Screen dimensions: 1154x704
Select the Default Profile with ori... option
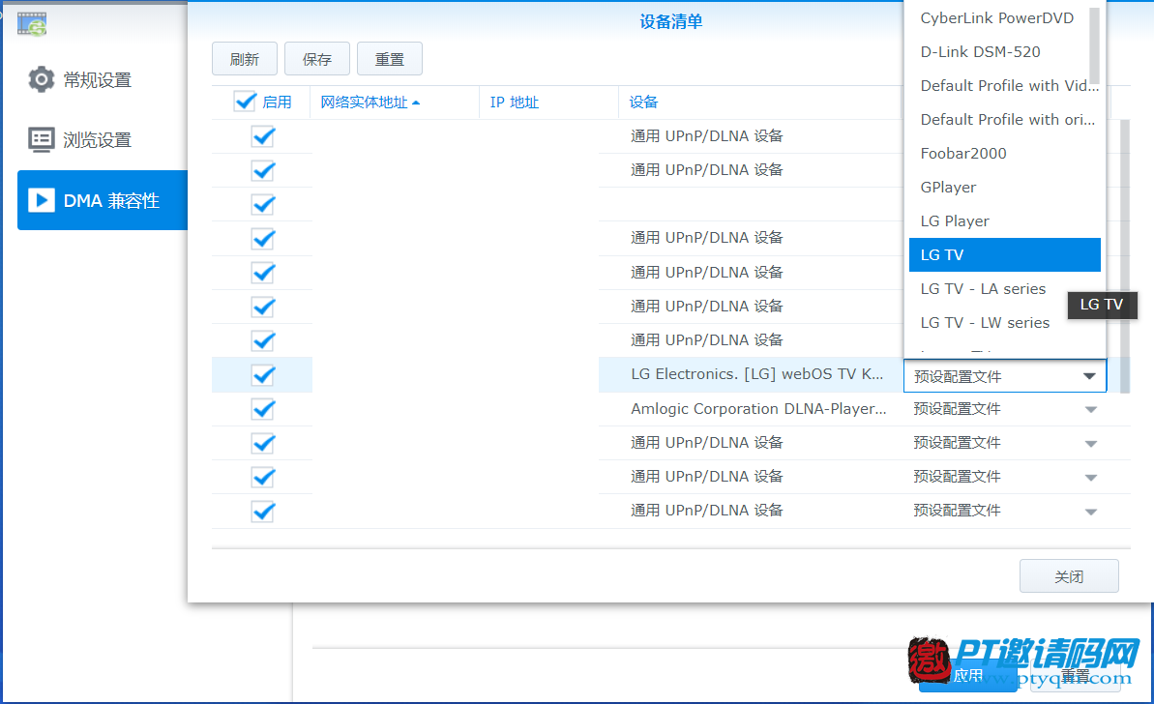pos(1005,120)
